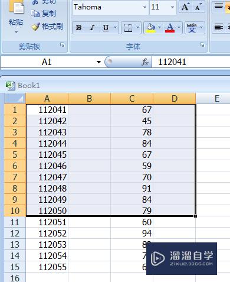Click cell containing 112046

coord(47,166)
